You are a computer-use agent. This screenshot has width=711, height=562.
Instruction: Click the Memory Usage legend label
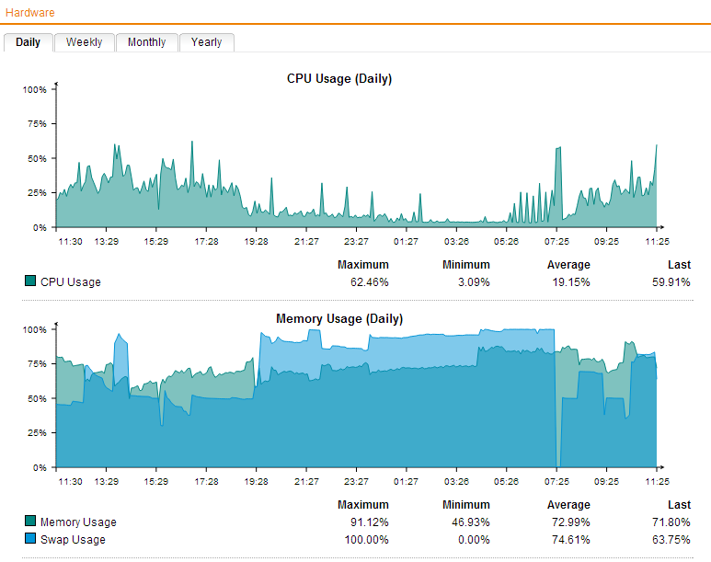coord(78,522)
